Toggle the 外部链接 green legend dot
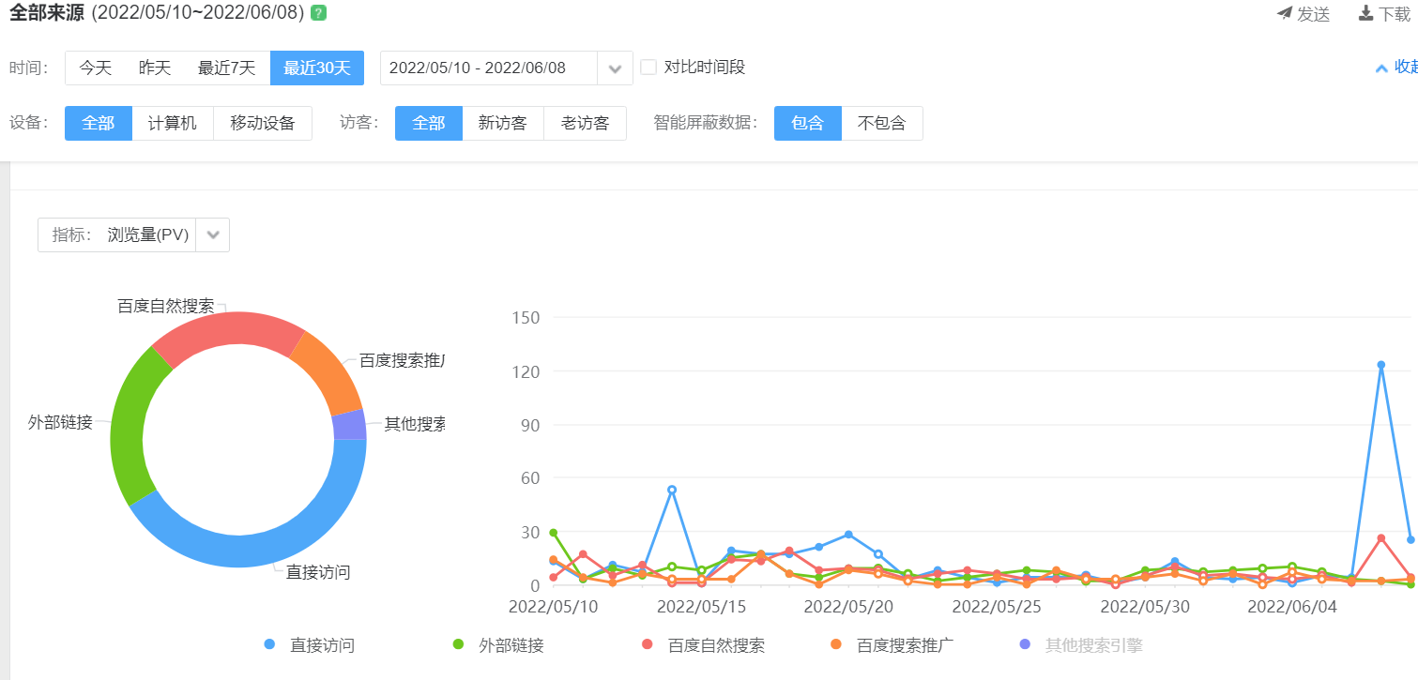This screenshot has width=1418, height=680. pos(458,645)
